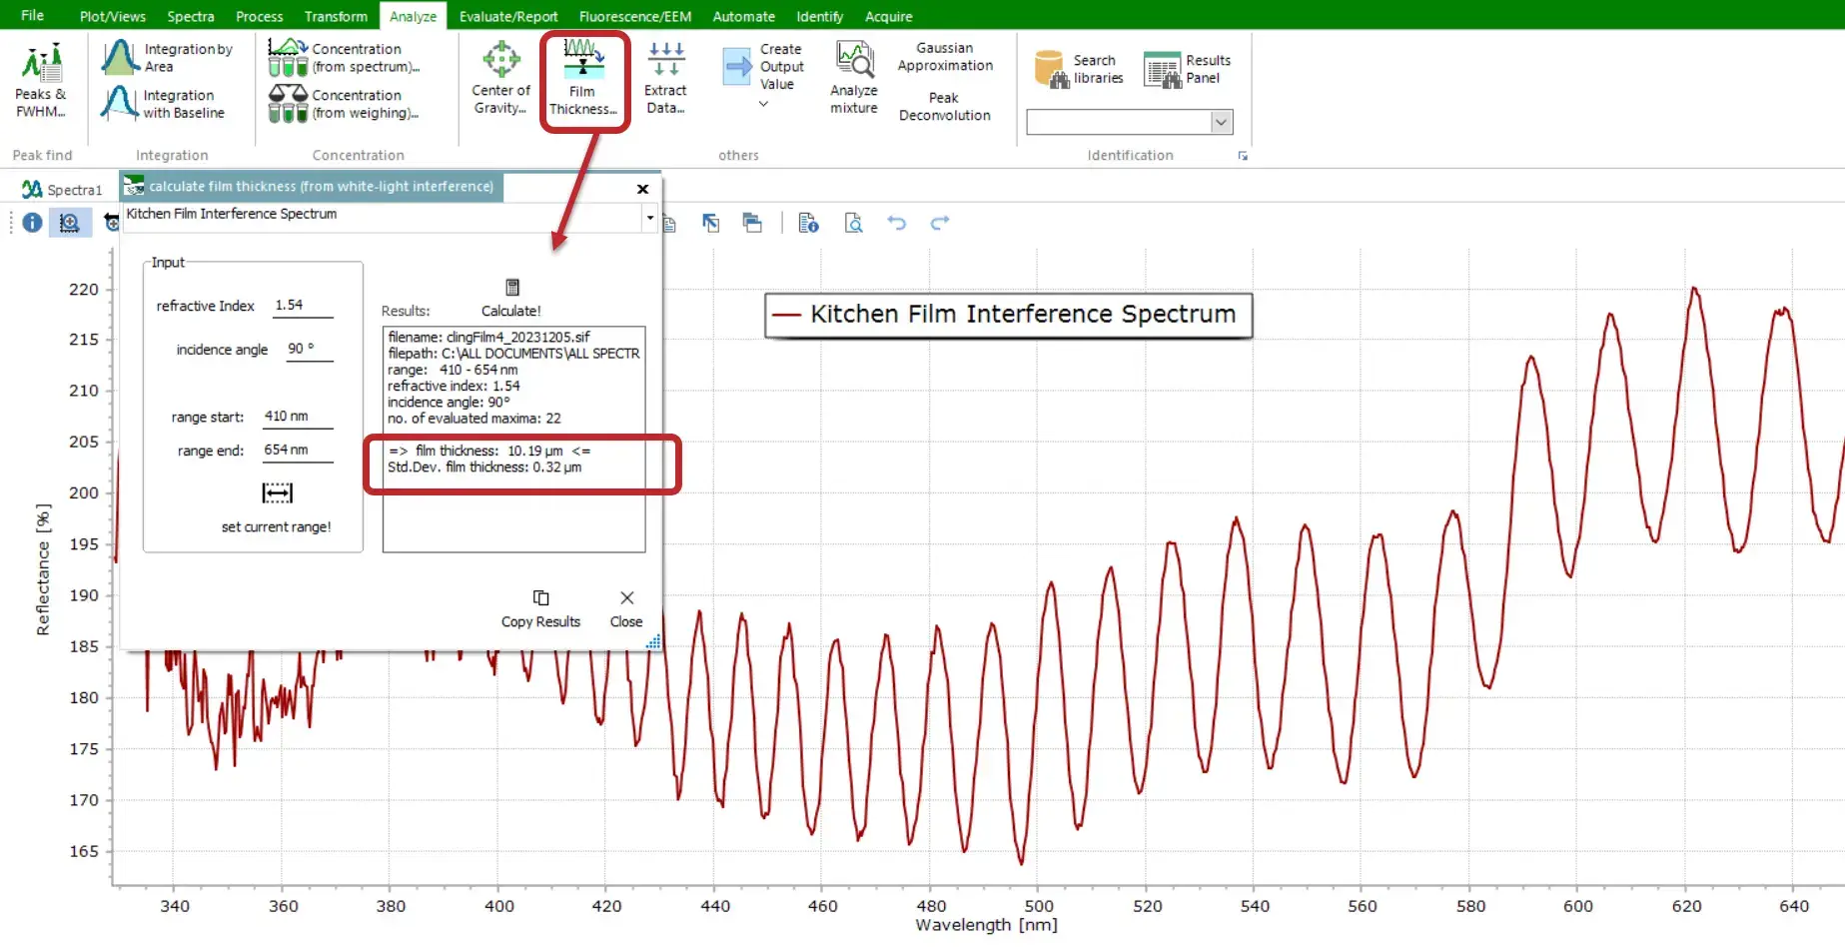
Task: Switch to the Spectra tab
Action: point(190,16)
